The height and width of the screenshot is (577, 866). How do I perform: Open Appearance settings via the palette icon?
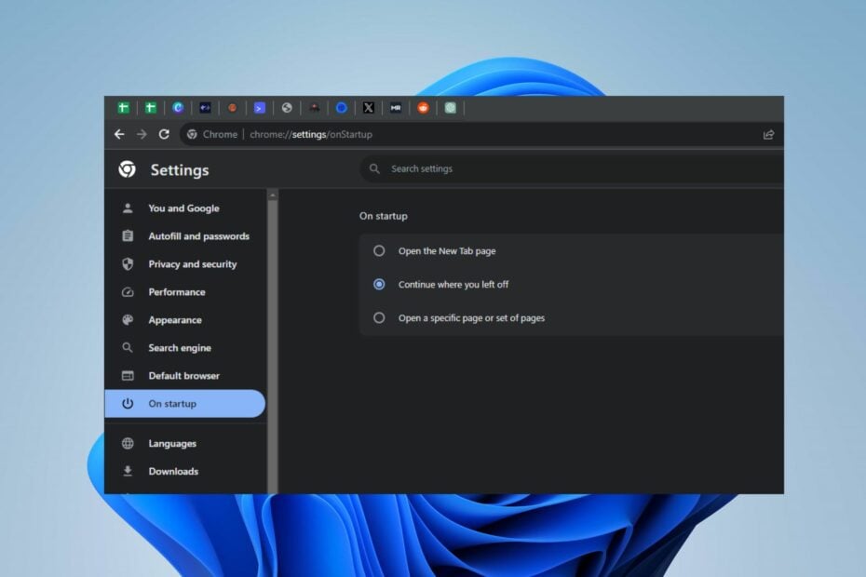(129, 319)
